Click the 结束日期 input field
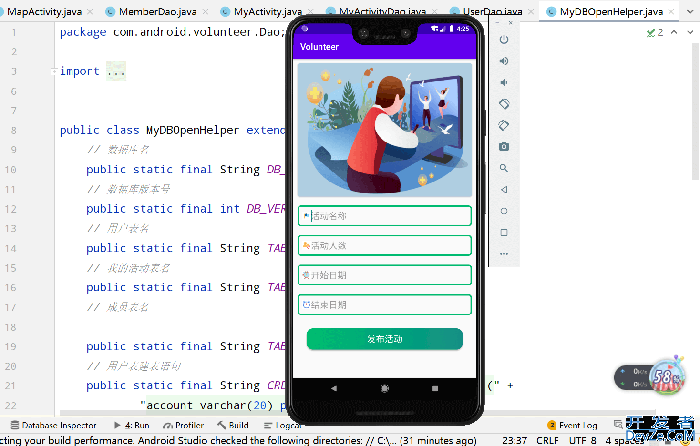Viewport: 700px width, 446px height. [x=384, y=304]
